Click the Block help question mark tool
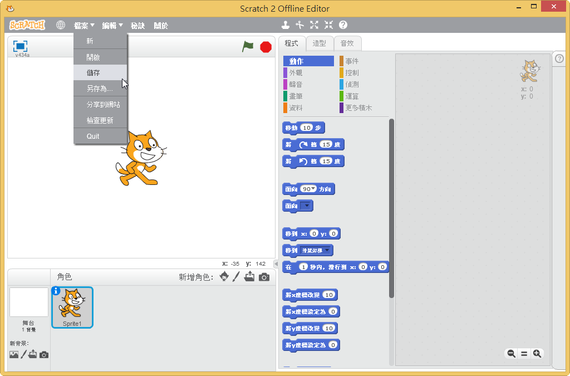The height and width of the screenshot is (376, 570). click(343, 25)
